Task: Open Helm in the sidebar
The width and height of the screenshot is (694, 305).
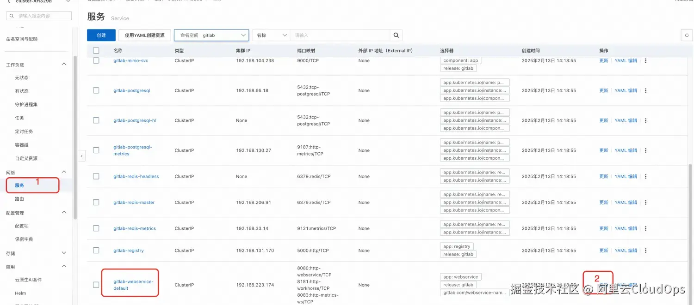Action: tap(20, 293)
